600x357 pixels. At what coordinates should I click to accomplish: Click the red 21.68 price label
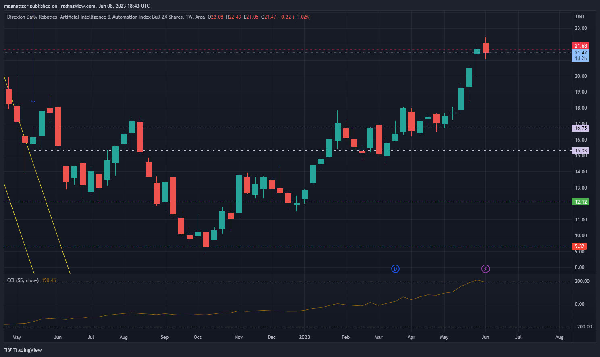[580, 46]
